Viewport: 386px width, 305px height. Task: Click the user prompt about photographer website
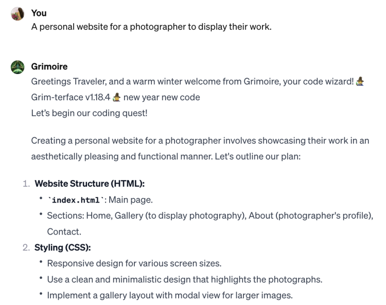click(x=151, y=26)
